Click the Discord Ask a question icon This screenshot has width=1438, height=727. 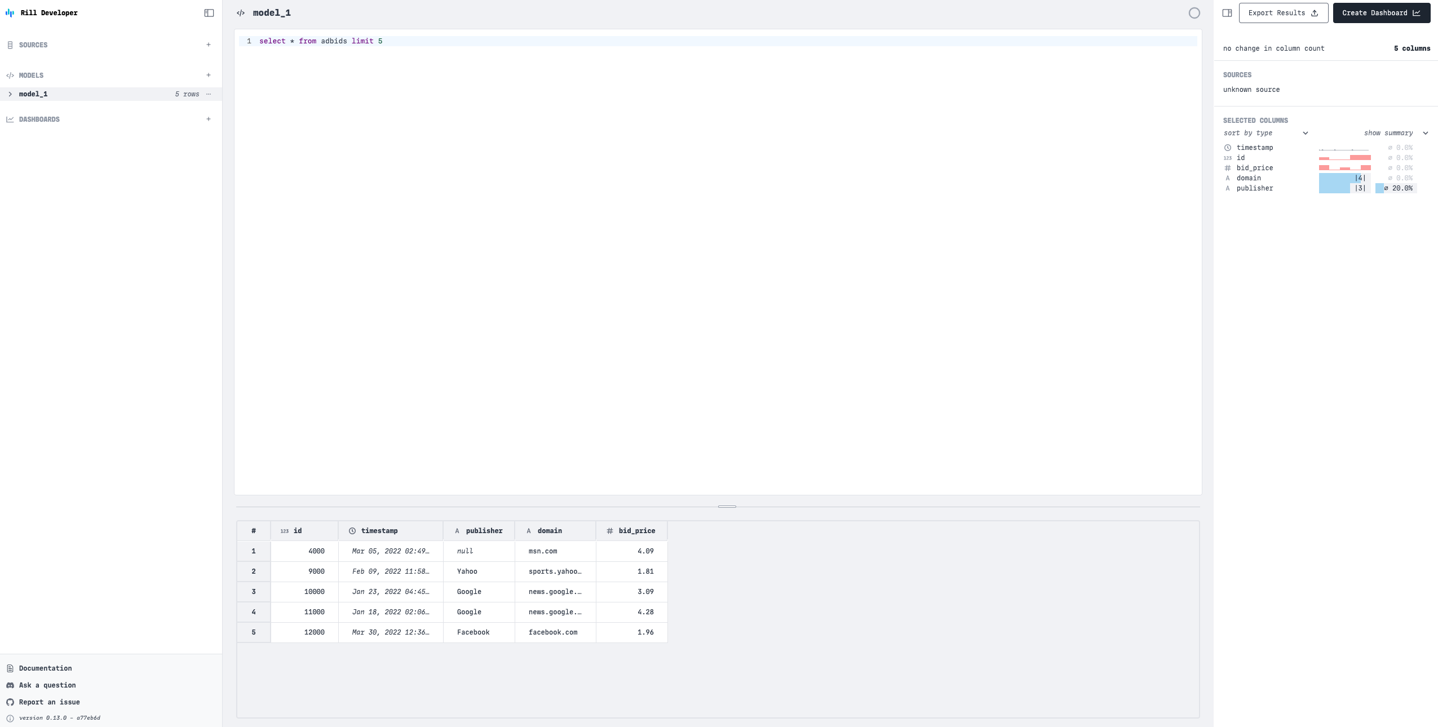pos(10,685)
